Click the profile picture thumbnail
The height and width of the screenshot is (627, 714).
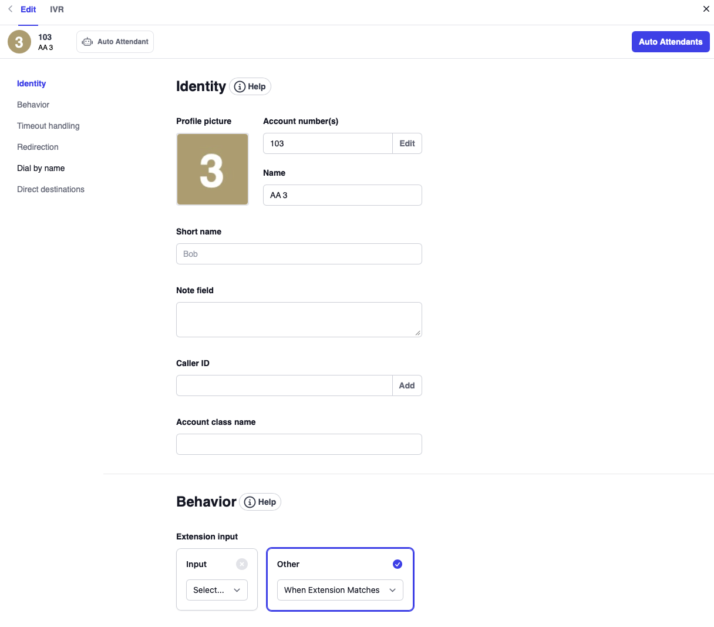pyautogui.click(x=212, y=169)
